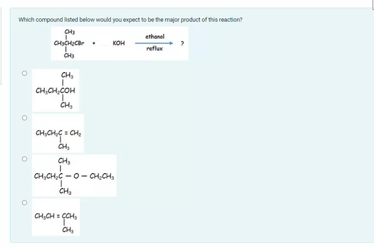
Task: Click the COH carbon in the alcohol structure
Action: (x=67, y=91)
